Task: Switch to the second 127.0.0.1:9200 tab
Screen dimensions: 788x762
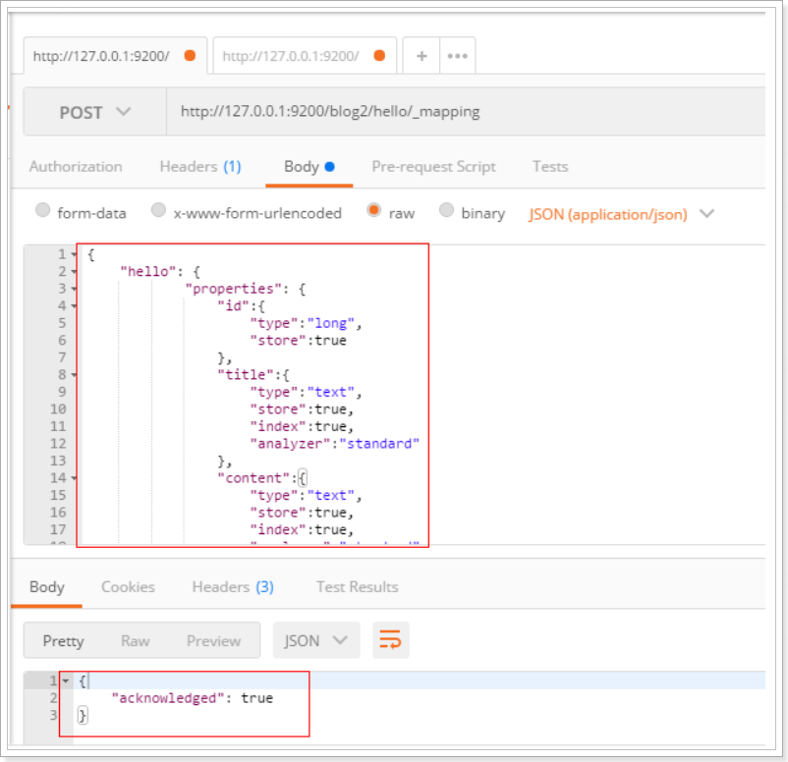Action: click(305, 56)
